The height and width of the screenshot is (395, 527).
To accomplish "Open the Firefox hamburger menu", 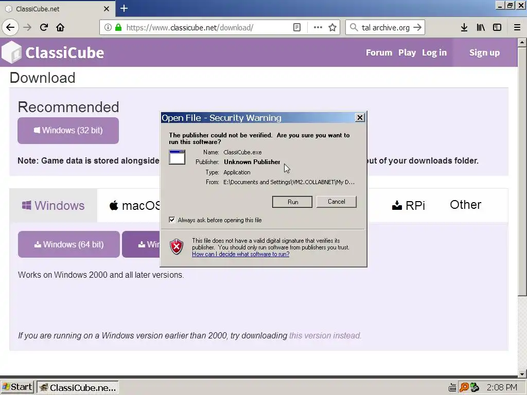I will (x=517, y=28).
